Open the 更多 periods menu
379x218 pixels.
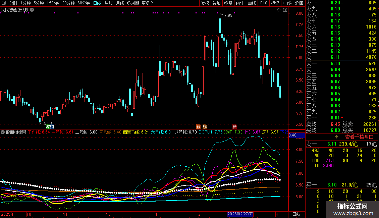click(147, 3)
